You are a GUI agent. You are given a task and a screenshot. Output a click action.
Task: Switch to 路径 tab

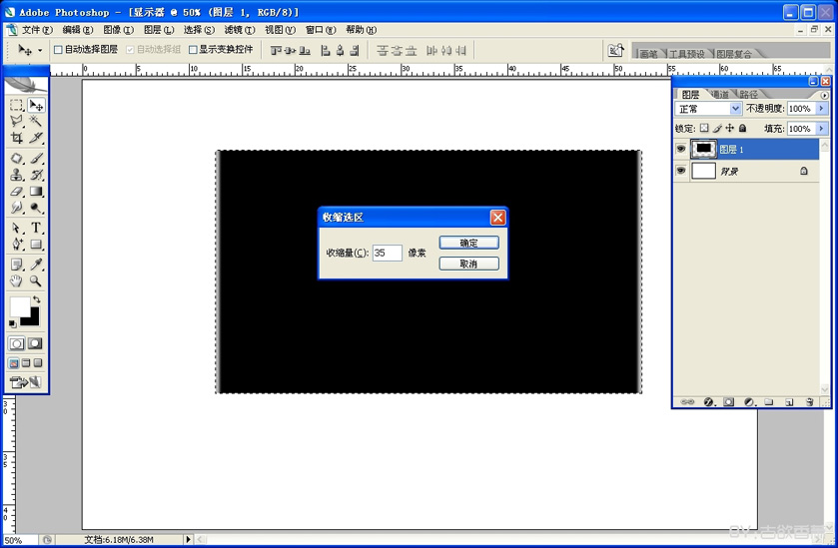tap(748, 95)
